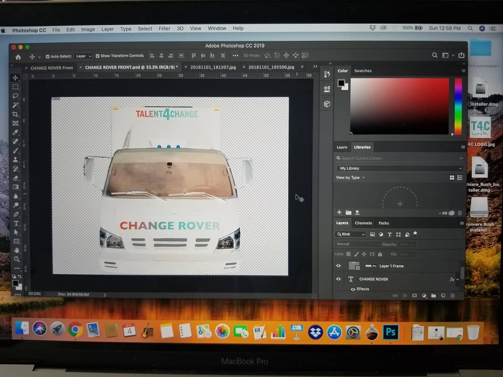The image size is (503, 377).
Task: Select the Horizontal Type tool
Action: pyautogui.click(x=16, y=223)
